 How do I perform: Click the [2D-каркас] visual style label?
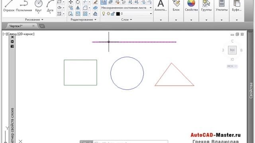(26, 34)
